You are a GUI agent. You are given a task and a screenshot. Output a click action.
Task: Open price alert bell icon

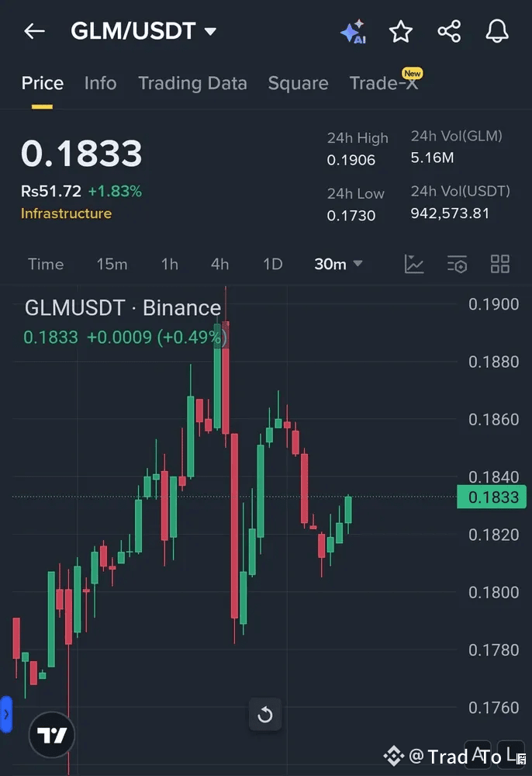(497, 31)
